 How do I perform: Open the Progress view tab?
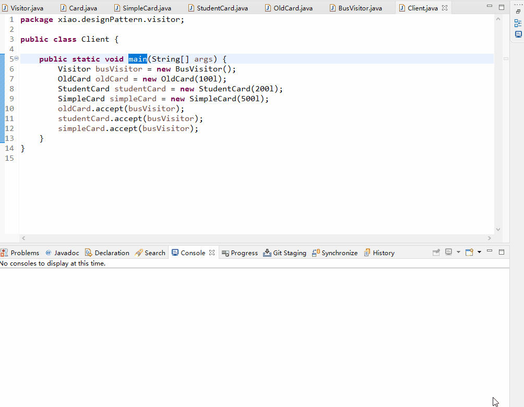pos(240,253)
